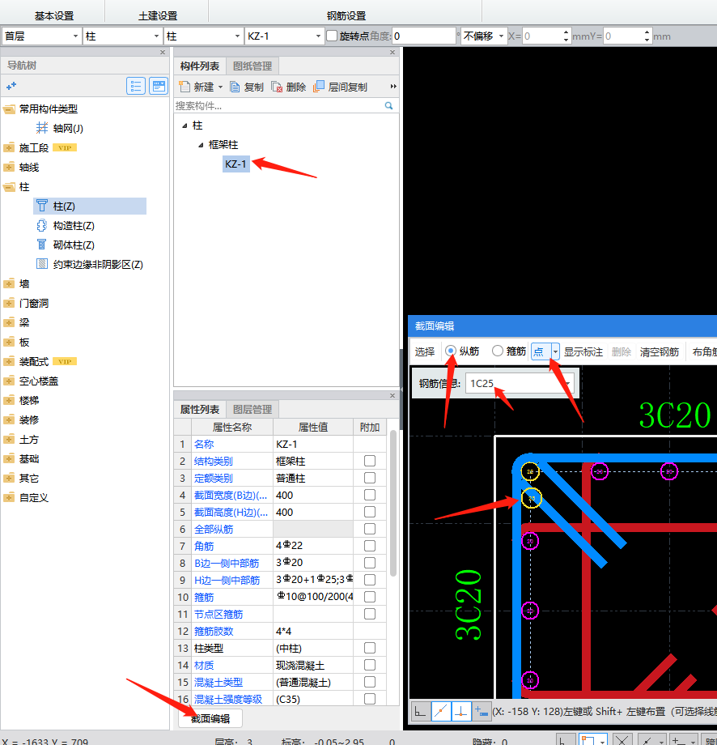
Task: Click the 层间复制 inter-floor copy icon
Action: 319,87
